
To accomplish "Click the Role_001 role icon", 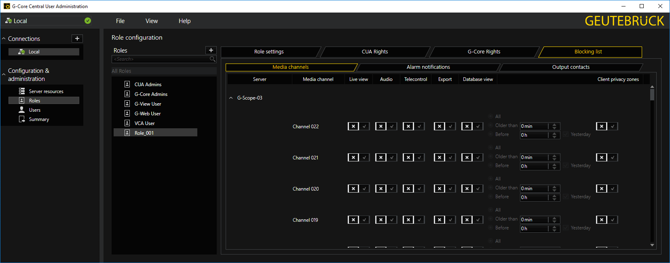I will (x=127, y=133).
